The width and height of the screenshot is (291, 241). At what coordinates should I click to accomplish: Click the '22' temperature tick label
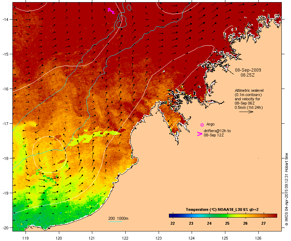[x=172, y=223]
